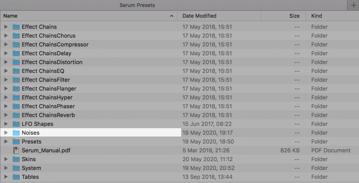Image resolution: width=359 pixels, height=183 pixels.
Task: Click the Skins folder icon
Action: pos(16,159)
